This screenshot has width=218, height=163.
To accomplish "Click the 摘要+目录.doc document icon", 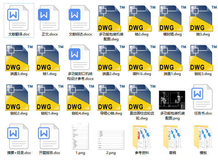I will [18, 136].
